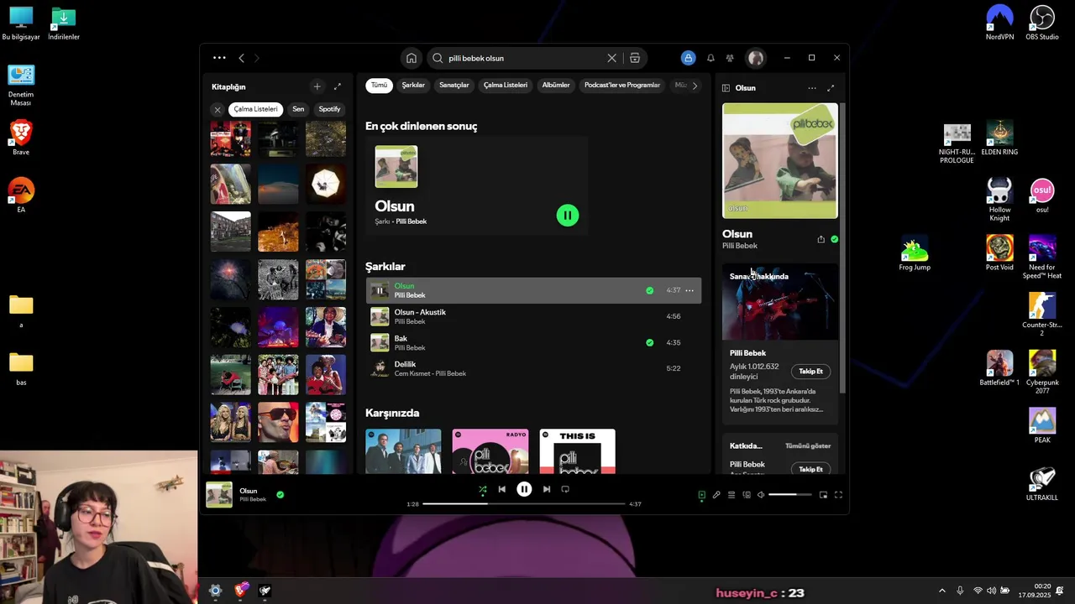The height and width of the screenshot is (604, 1075).
Task: Skip to next track
Action: tap(546, 489)
